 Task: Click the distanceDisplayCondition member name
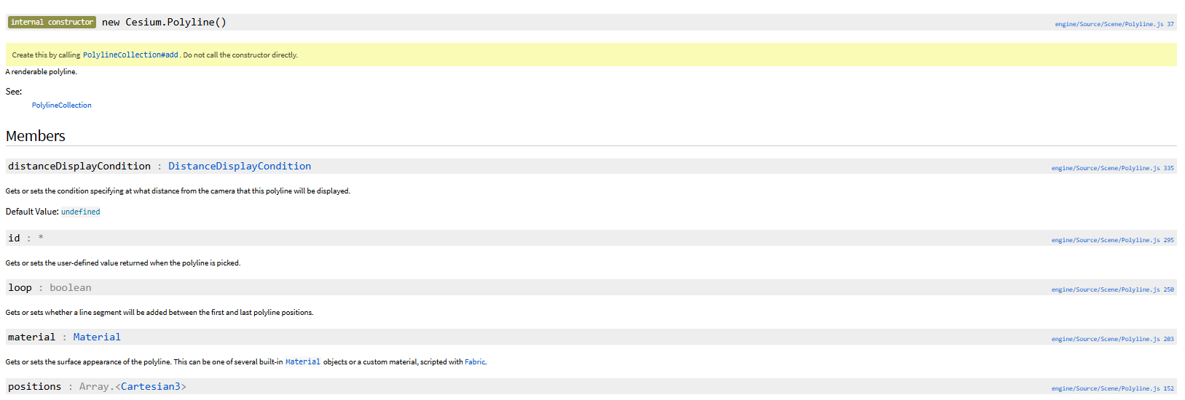pos(79,167)
